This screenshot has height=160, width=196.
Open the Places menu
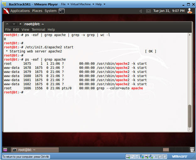(x=37, y=11)
